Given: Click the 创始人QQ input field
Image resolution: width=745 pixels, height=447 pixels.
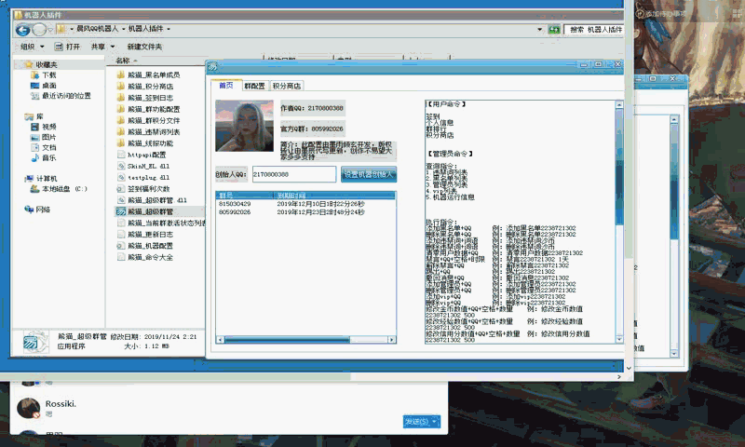Looking at the screenshot, I should click(x=292, y=174).
